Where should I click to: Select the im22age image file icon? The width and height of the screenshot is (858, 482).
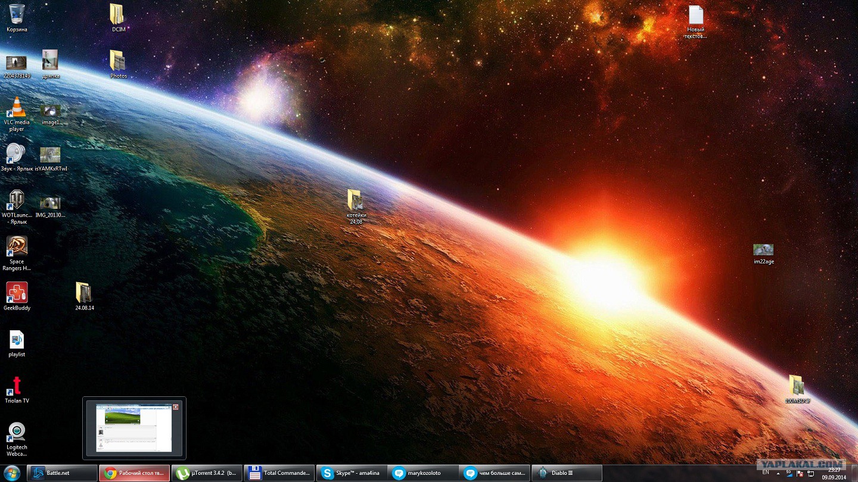tap(763, 253)
